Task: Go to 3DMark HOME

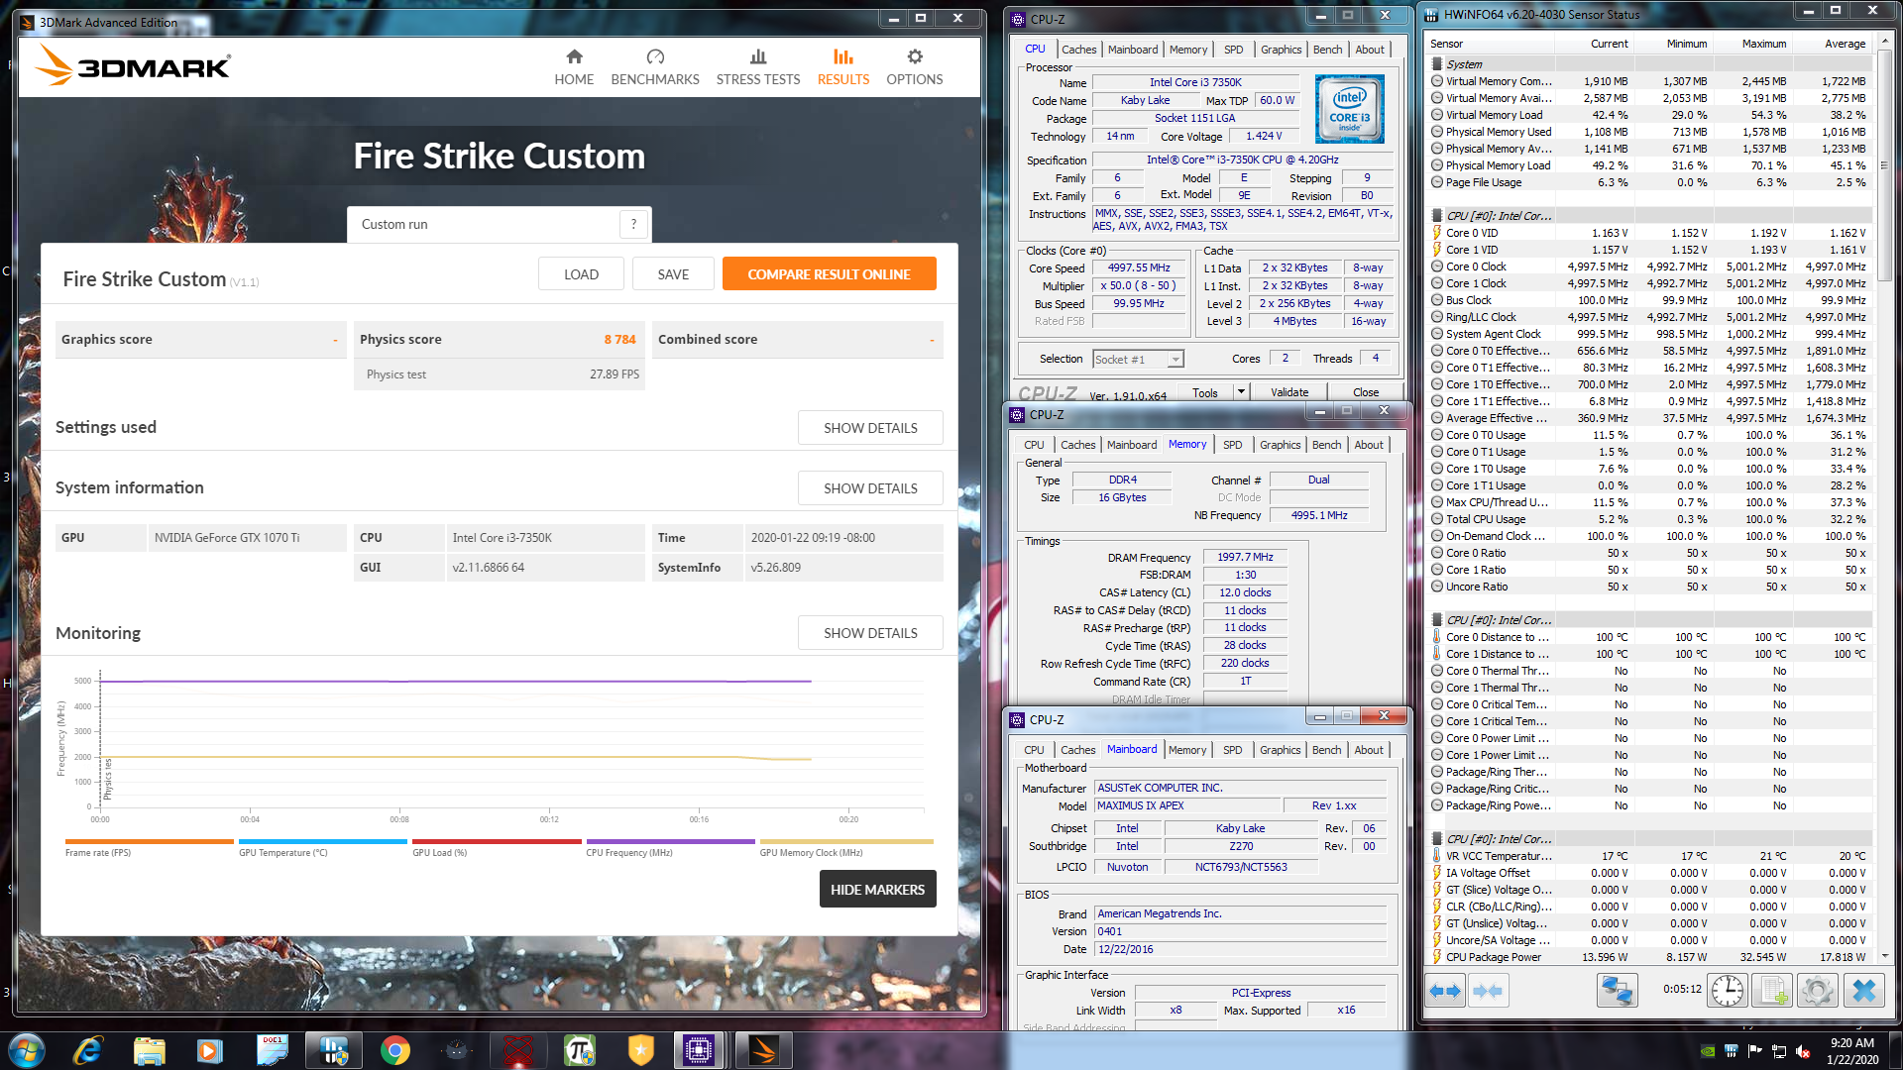Action: (574, 67)
